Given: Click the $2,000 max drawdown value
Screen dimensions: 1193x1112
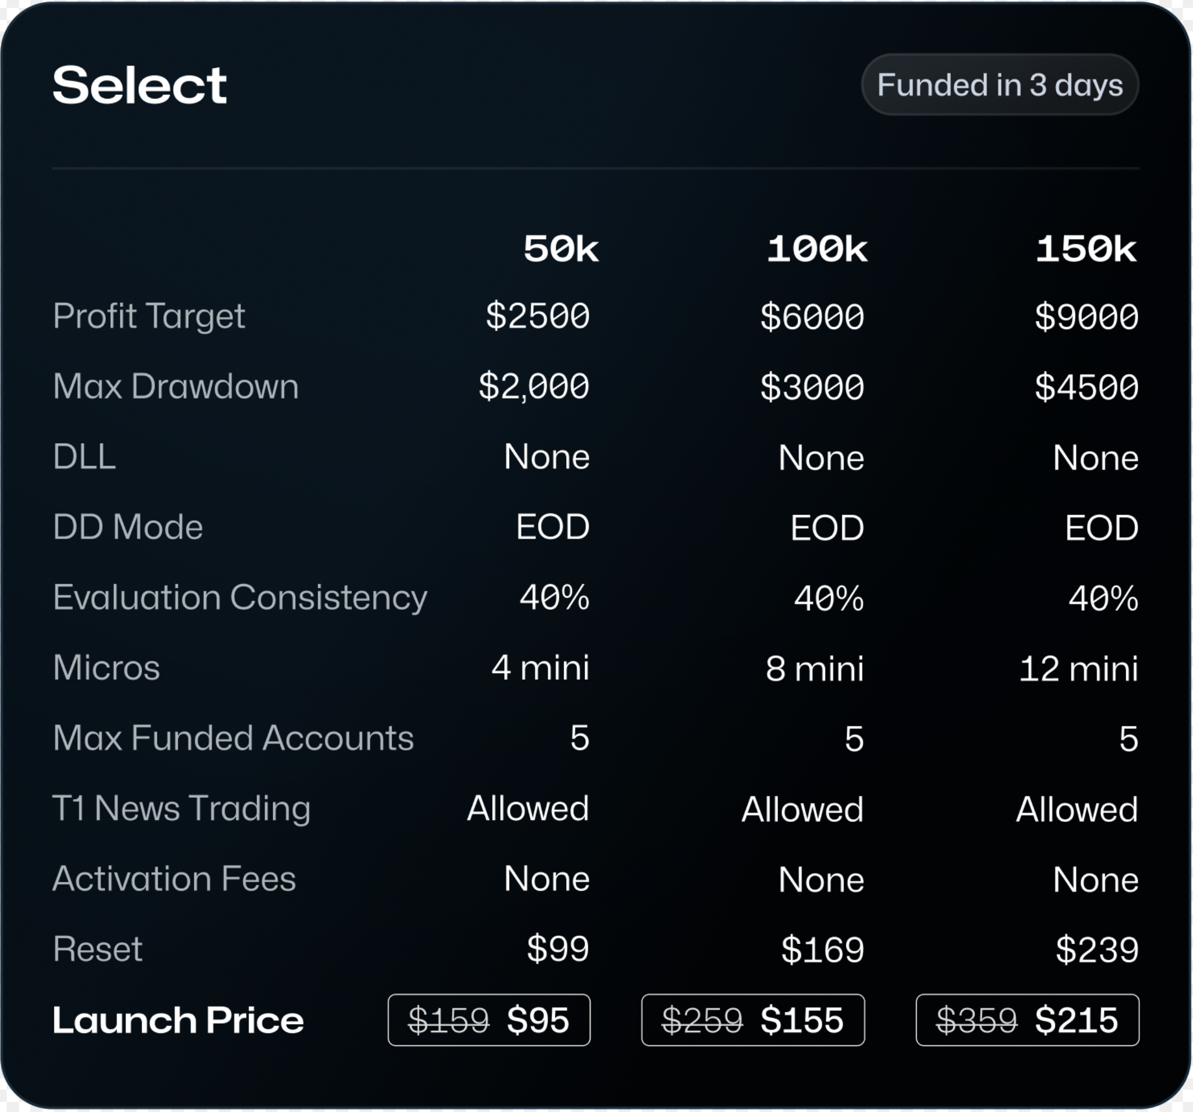Looking at the screenshot, I should (x=533, y=386).
